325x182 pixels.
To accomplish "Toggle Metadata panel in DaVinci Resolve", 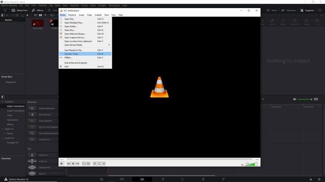I will (289, 10).
